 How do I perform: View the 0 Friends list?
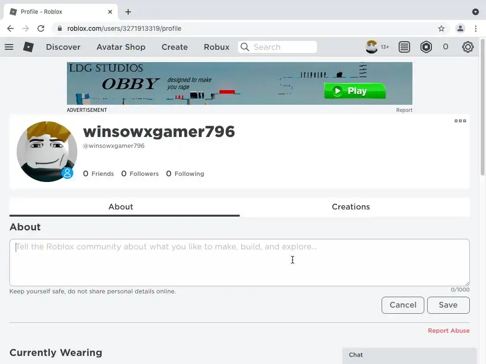[98, 173]
